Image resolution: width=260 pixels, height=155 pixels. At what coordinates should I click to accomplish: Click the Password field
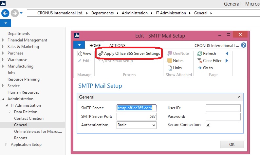pyautogui.click(x=223, y=117)
